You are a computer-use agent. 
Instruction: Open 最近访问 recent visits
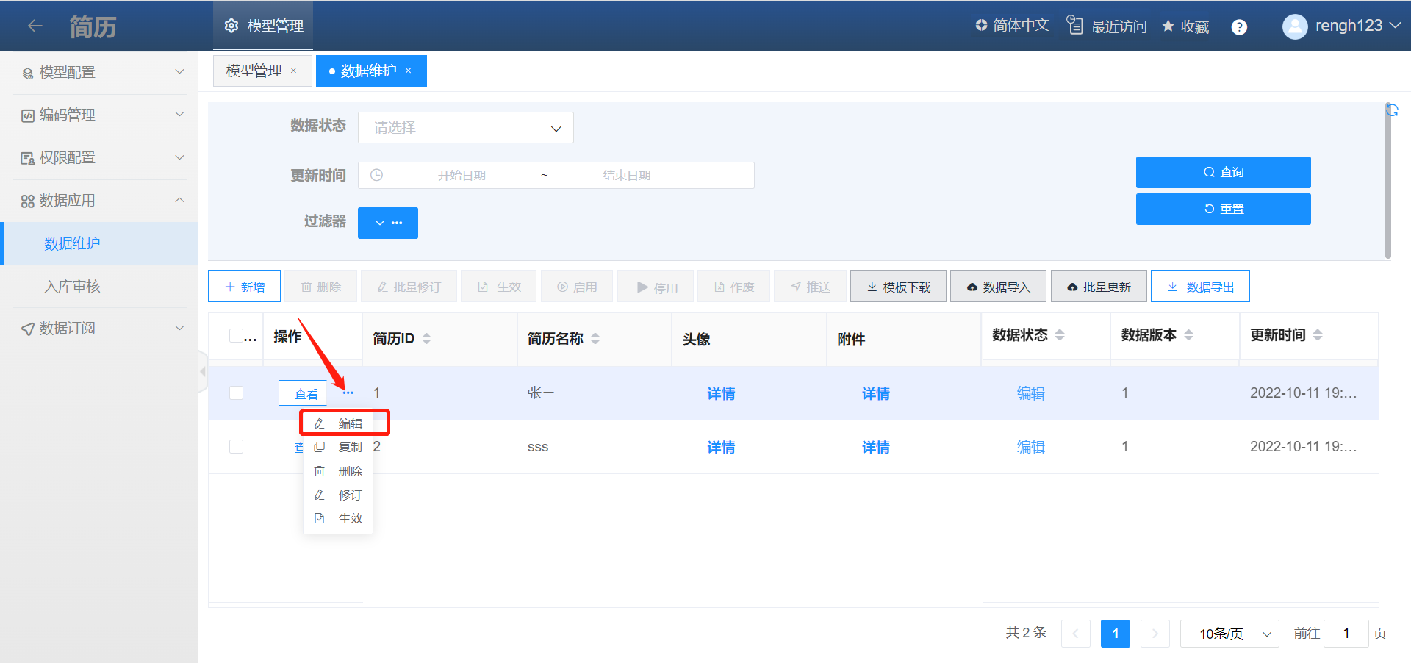(1107, 26)
